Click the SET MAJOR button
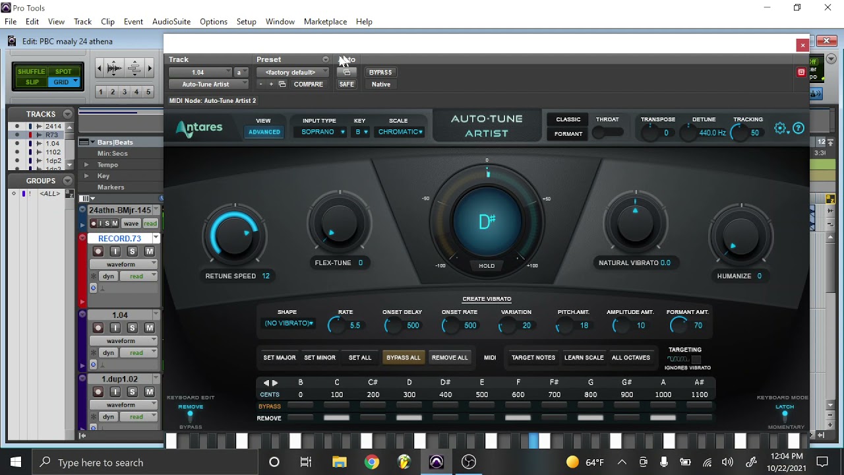Viewport: 844px width, 475px height. (x=280, y=358)
